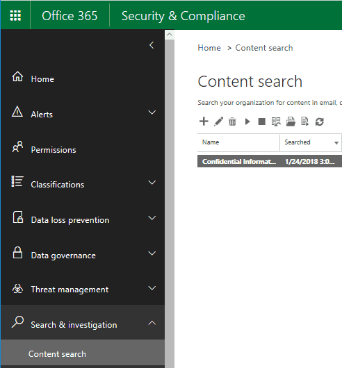Click the Data governance lock icon

click(17, 253)
